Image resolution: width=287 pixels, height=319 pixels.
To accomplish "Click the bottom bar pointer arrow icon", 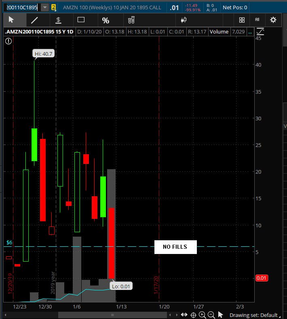I will 220,315.
